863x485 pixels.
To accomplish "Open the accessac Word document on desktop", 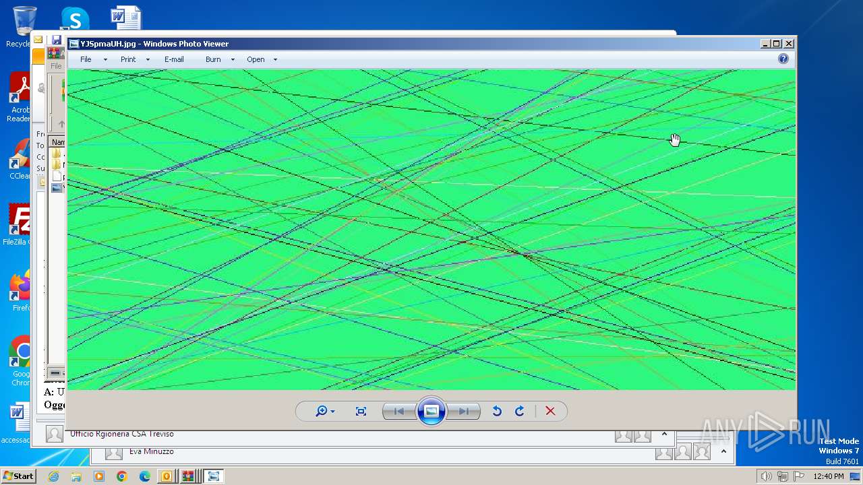I will pyautogui.click(x=17, y=423).
